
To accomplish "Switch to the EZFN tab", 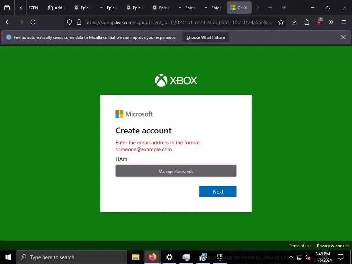I will coord(33,8).
